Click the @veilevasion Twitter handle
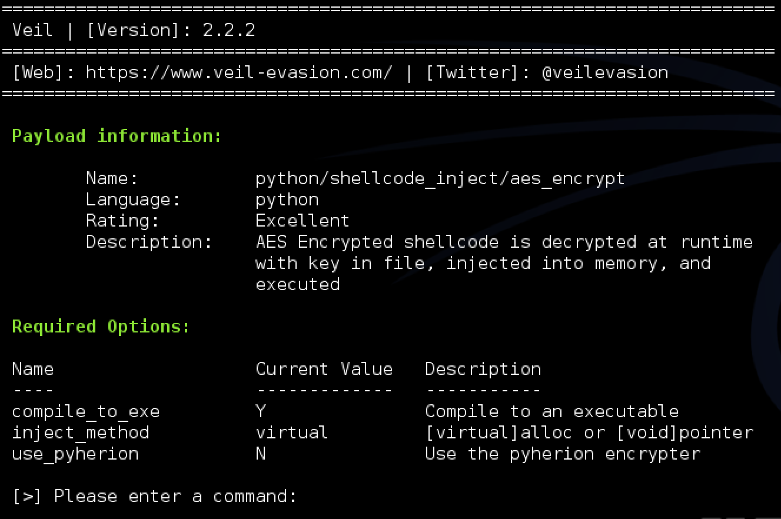Viewport: 781px width, 519px height. click(x=604, y=72)
